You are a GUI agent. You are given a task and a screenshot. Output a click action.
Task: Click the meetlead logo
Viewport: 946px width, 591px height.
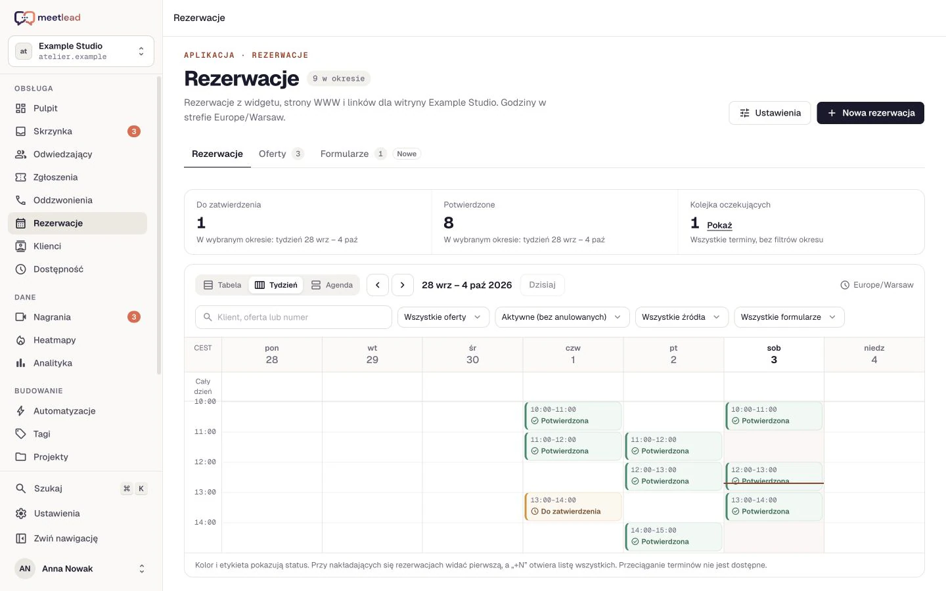tap(47, 18)
